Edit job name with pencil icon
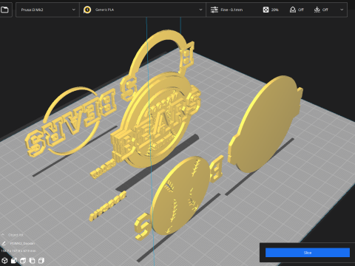 point(3,243)
